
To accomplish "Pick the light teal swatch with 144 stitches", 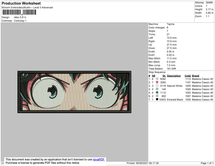I will coord(157,89).
